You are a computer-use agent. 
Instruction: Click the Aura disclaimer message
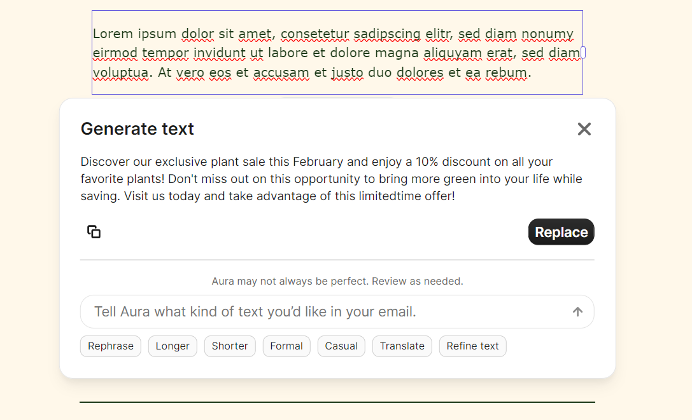tap(337, 280)
